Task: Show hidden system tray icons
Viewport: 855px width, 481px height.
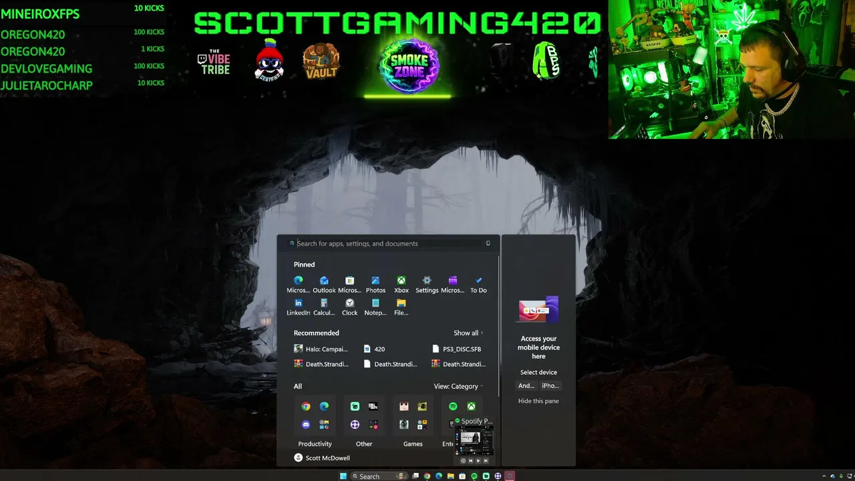Action: 824,476
